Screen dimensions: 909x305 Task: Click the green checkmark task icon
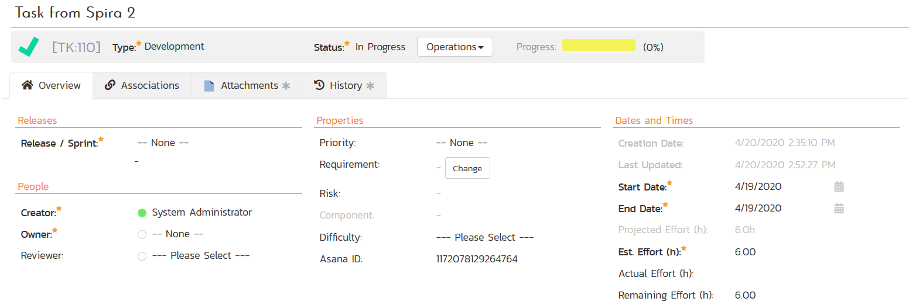coord(28,47)
